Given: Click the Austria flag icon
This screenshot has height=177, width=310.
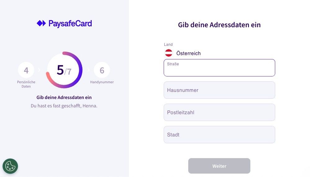Looking at the screenshot, I should click(x=169, y=53).
